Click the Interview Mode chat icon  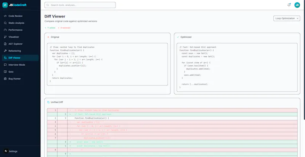pos(5,65)
